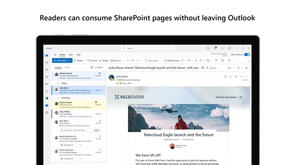
Task: Open the blue app icon below the green one
Action: tap(47, 105)
